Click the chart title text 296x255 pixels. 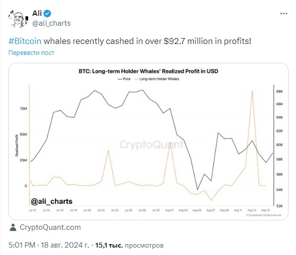click(x=148, y=71)
